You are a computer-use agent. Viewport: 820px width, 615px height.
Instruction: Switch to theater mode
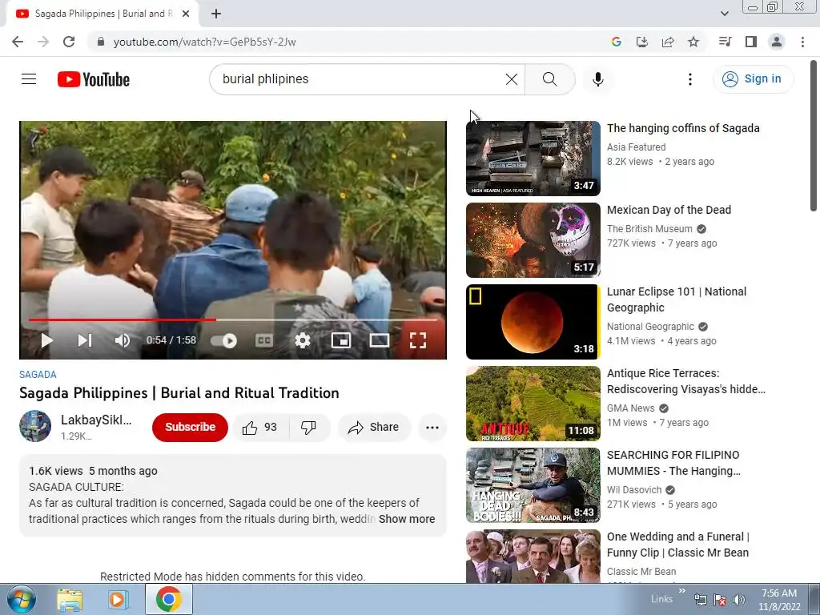[x=379, y=340]
